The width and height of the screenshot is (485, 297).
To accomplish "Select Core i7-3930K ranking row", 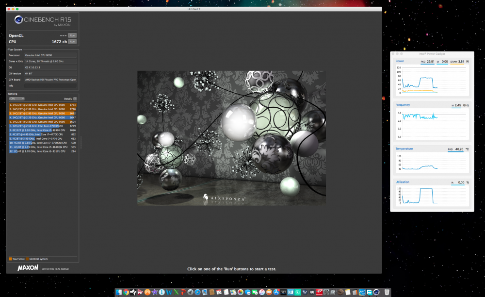I will click(43, 130).
